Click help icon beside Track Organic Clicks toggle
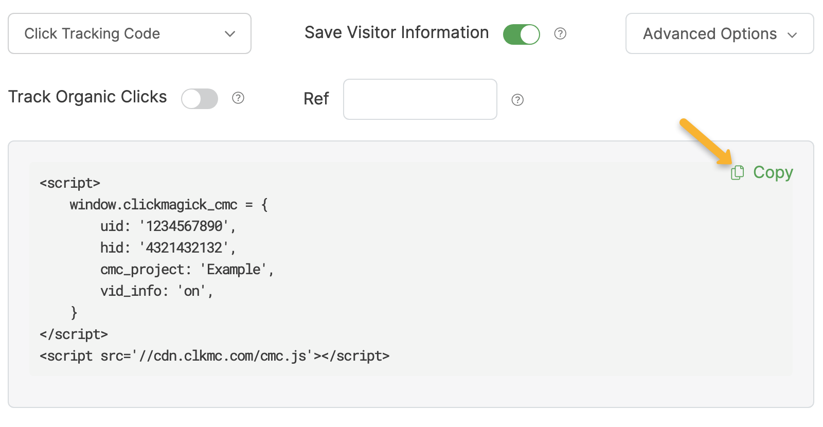Image resolution: width=823 pixels, height=427 pixels. point(238,98)
